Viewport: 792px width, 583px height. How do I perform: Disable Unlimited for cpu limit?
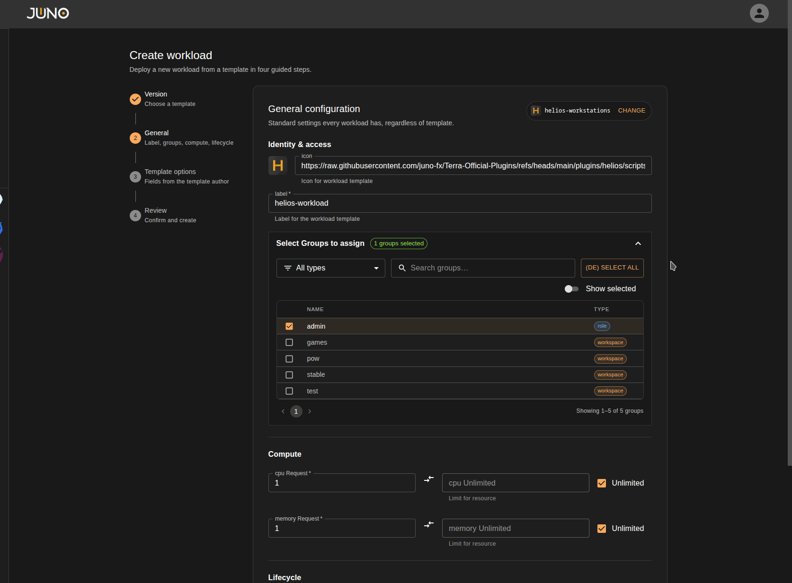pos(602,483)
